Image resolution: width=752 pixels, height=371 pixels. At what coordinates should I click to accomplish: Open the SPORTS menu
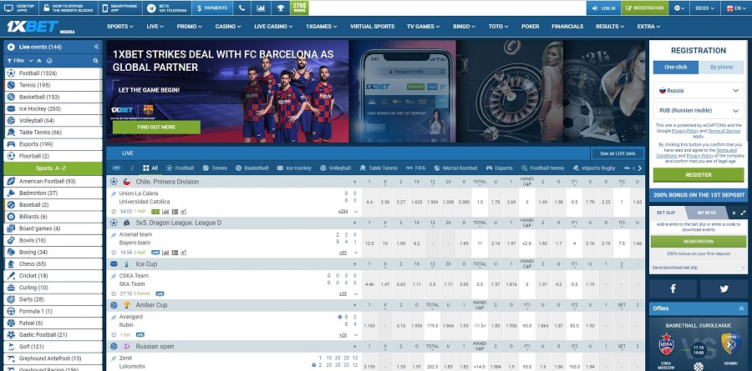point(119,27)
